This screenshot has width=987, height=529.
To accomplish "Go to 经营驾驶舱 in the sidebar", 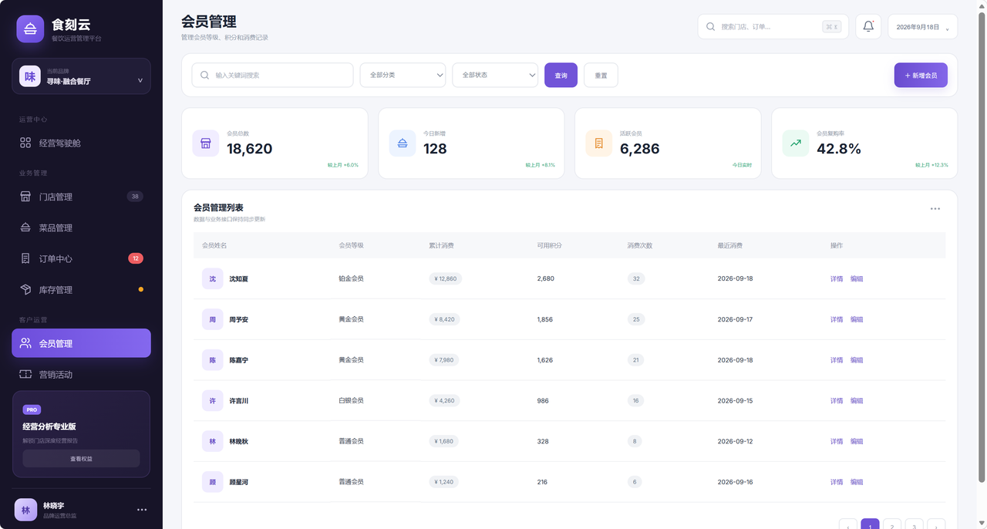I will (81, 143).
